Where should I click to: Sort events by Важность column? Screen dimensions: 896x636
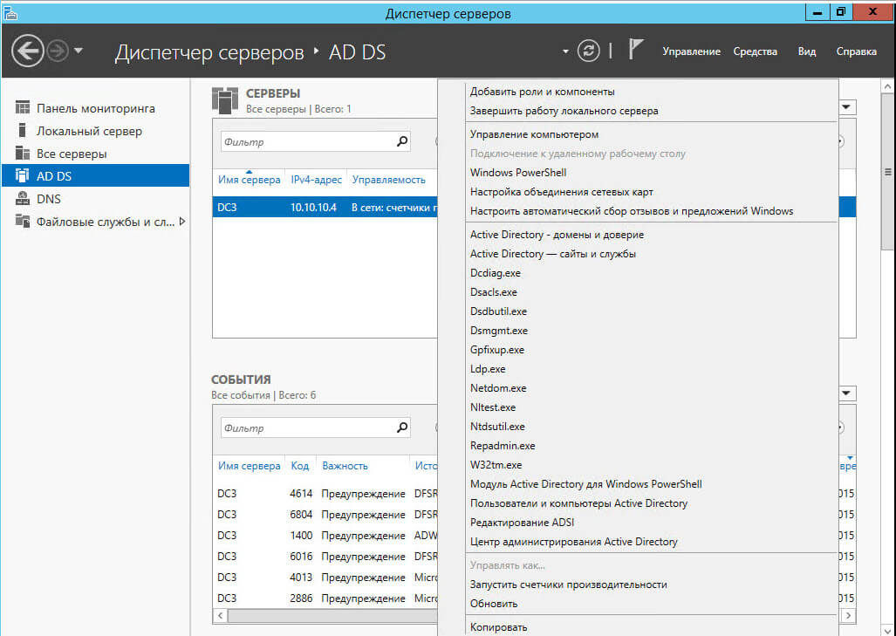tap(345, 466)
